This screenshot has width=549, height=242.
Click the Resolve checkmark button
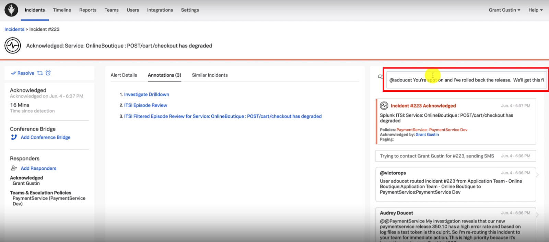(x=23, y=73)
